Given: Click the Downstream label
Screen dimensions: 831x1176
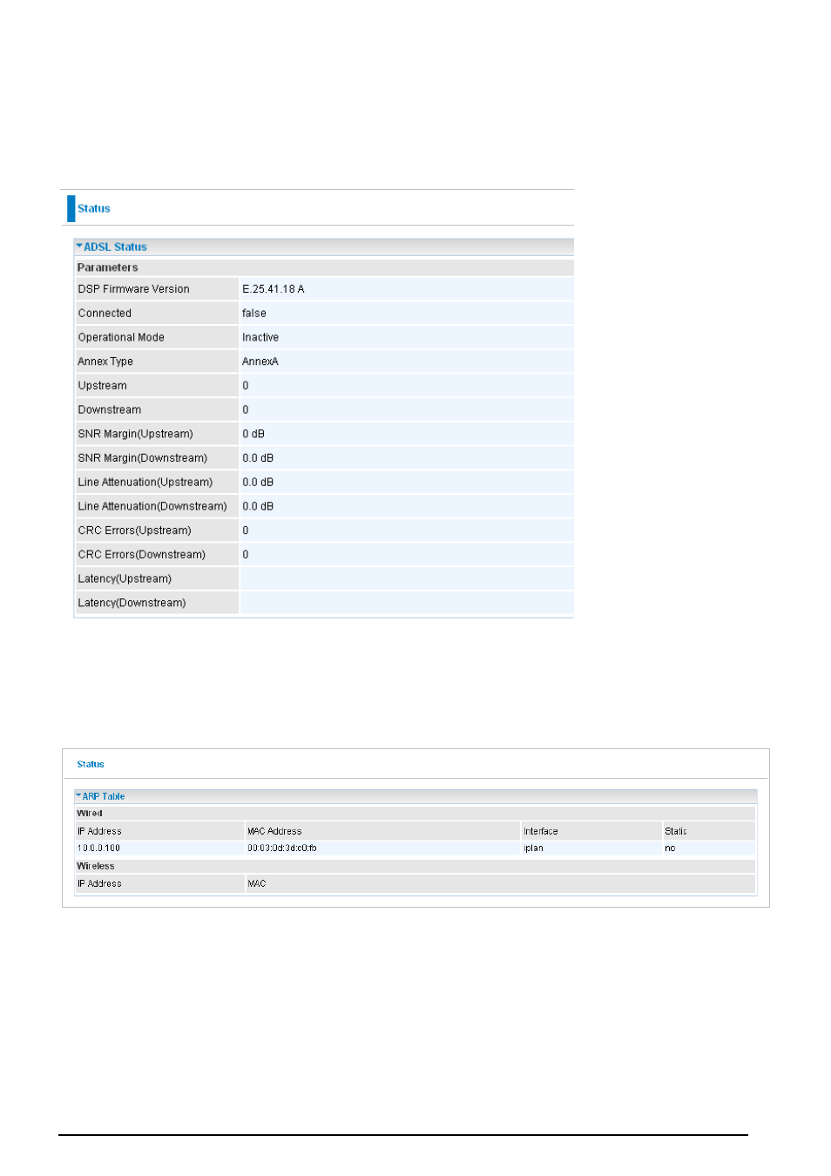Looking at the screenshot, I should click(x=110, y=410).
